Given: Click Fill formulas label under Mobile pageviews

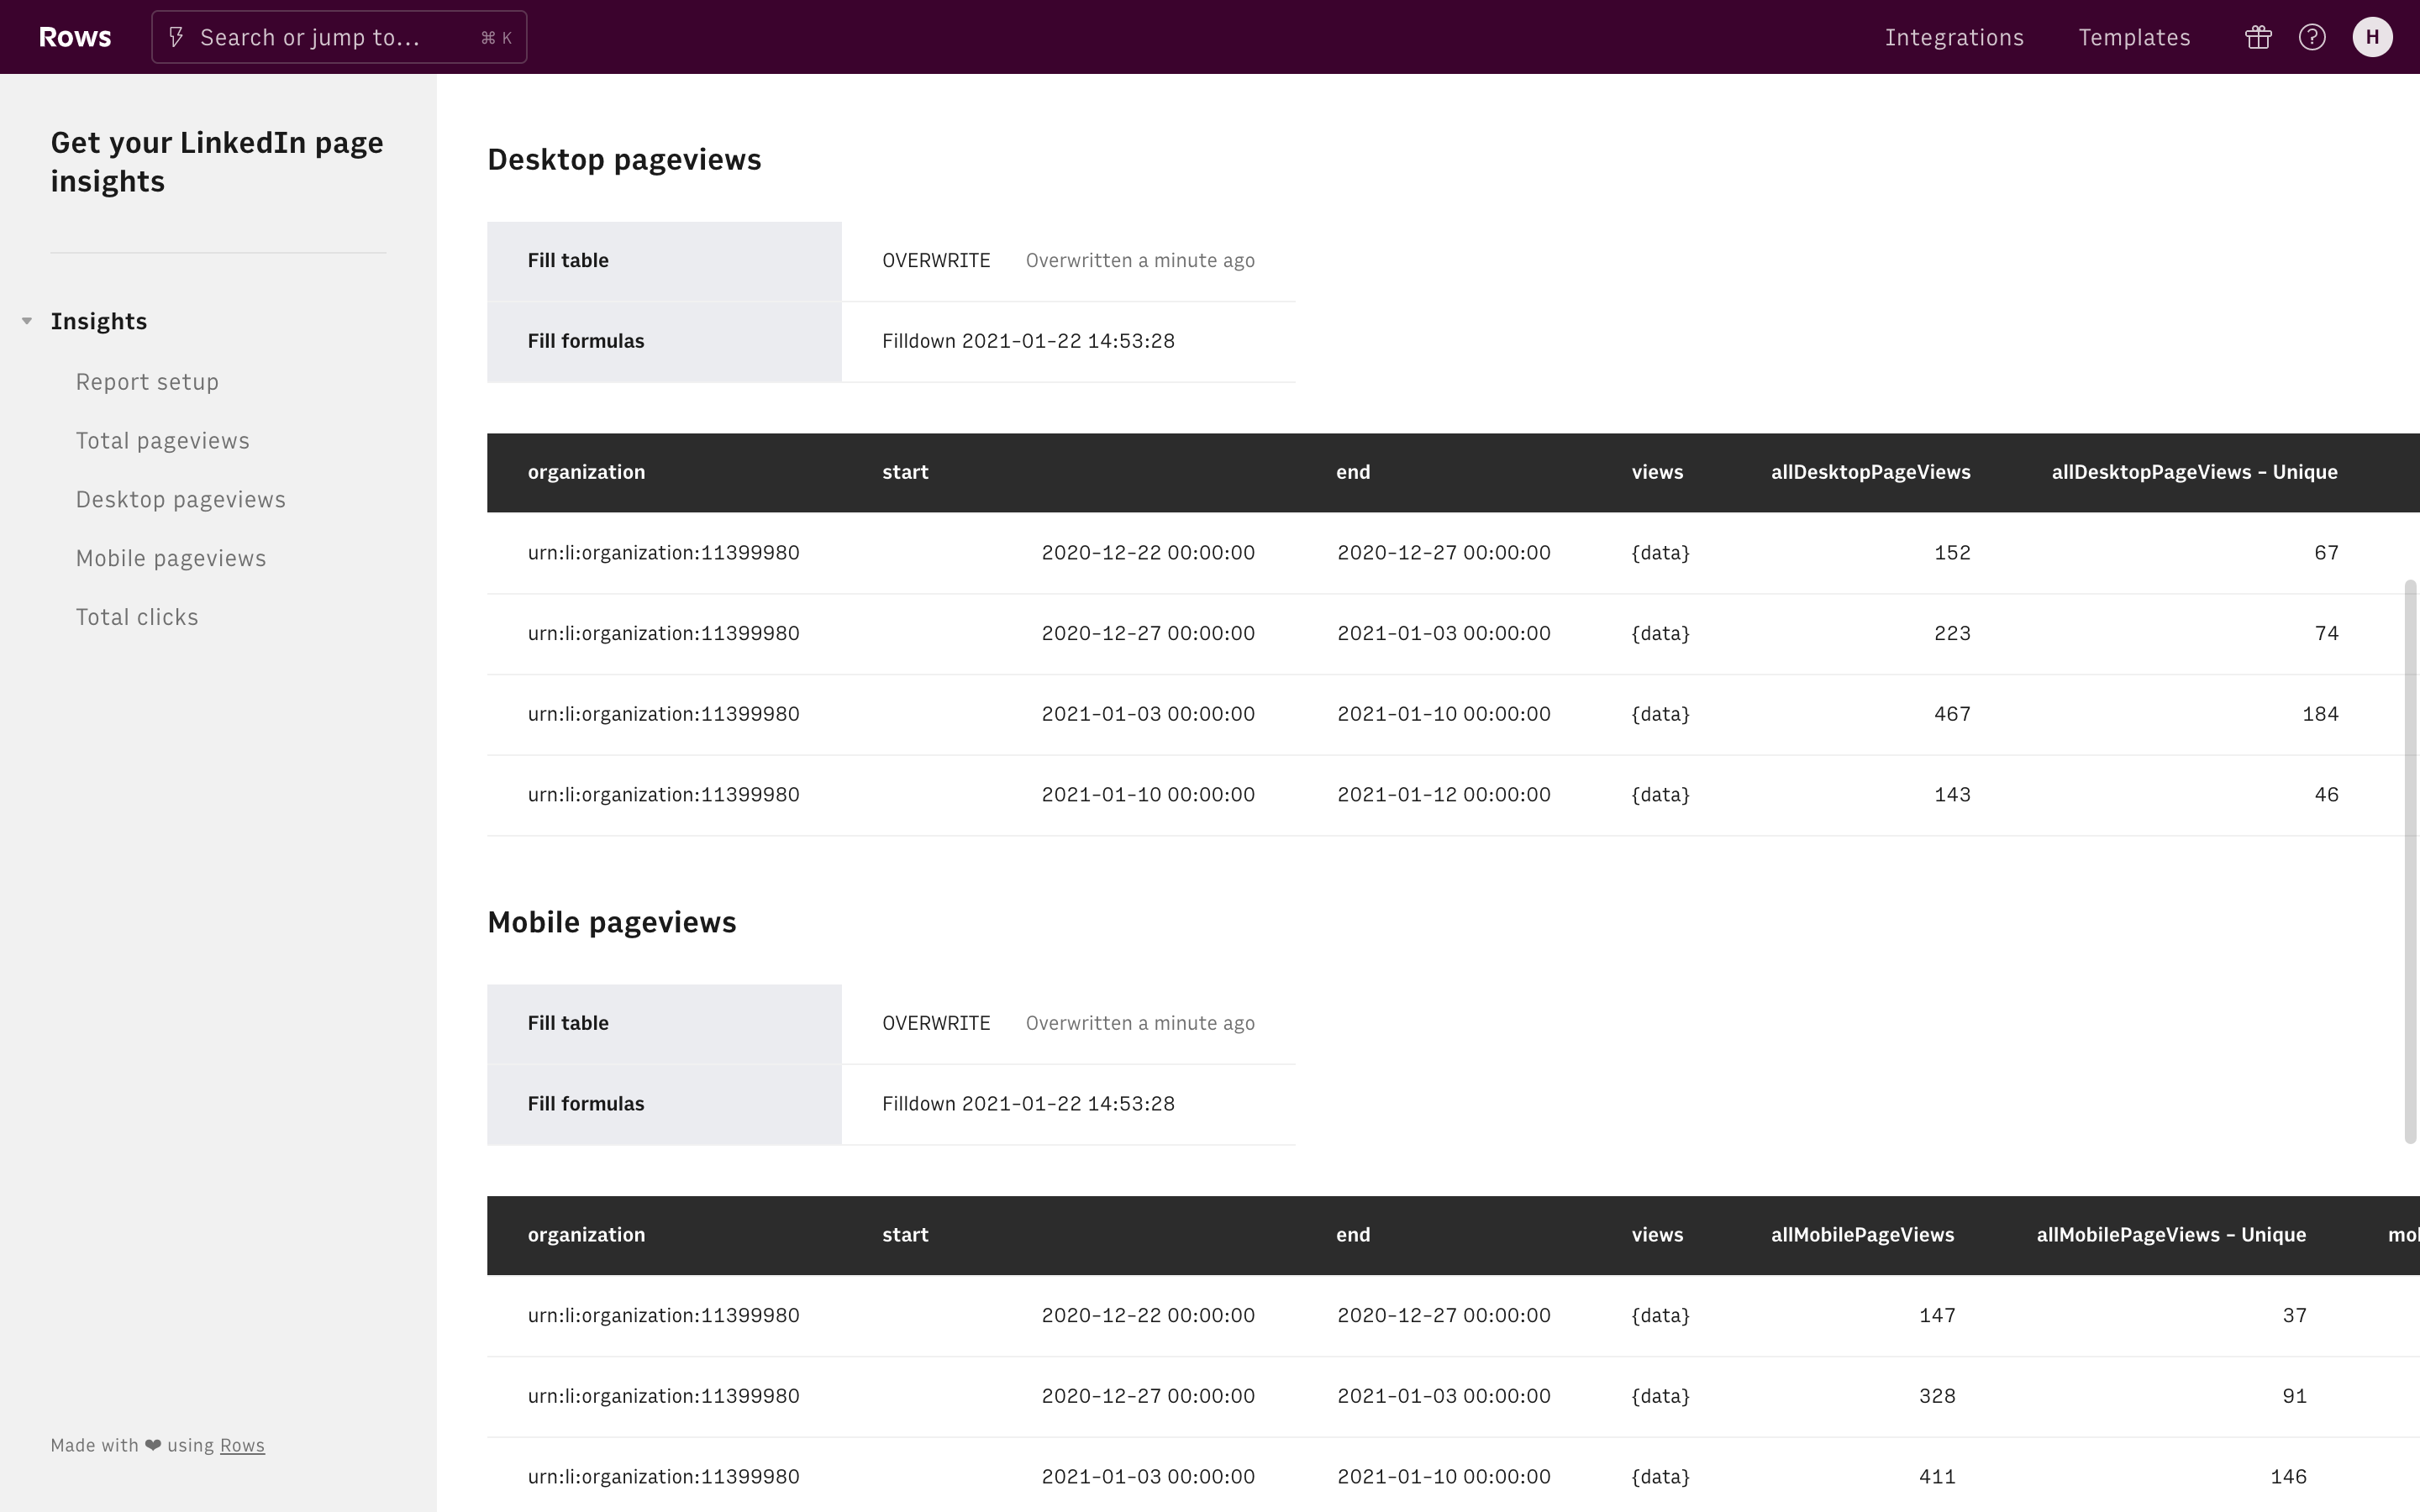Looking at the screenshot, I should 586,1104.
